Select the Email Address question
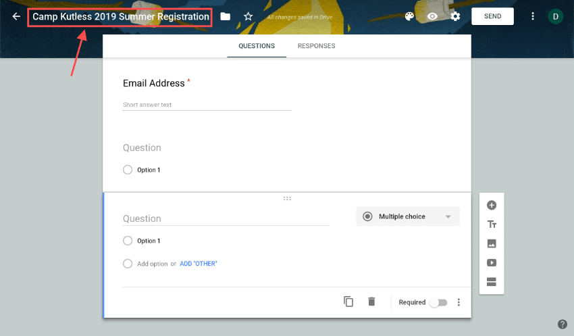This screenshot has width=574, height=336. tap(154, 83)
